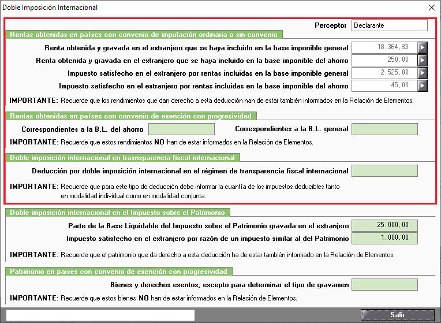Click the Salir button
Viewport: 441px width, 323px height.
pos(397,315)
